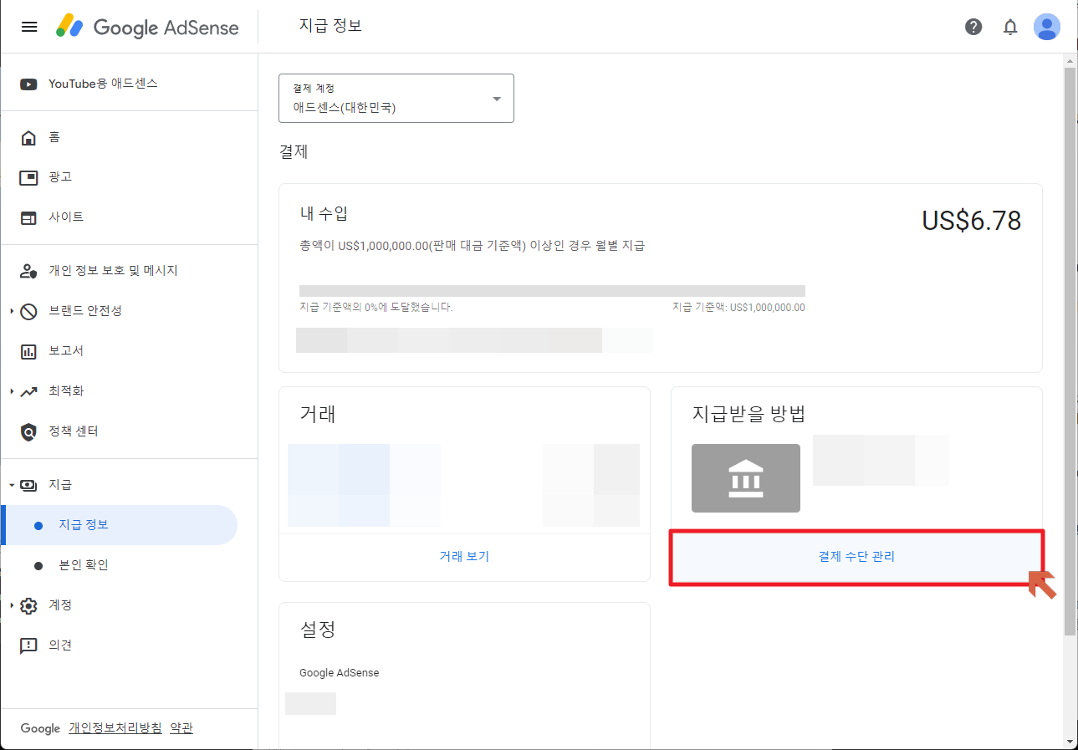Click the reports chart icon

(28, 351)
